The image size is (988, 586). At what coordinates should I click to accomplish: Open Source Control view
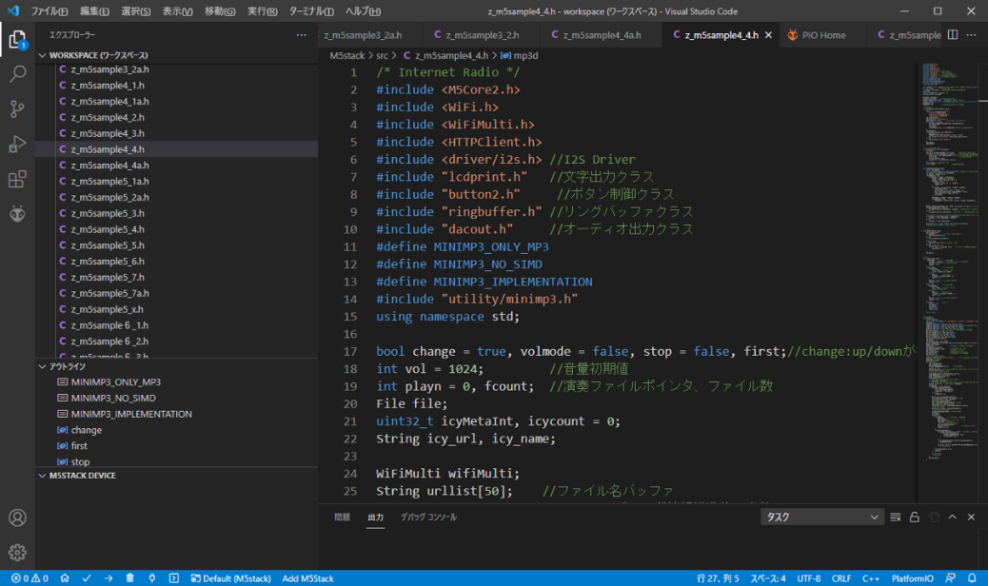tap(17, 109)
